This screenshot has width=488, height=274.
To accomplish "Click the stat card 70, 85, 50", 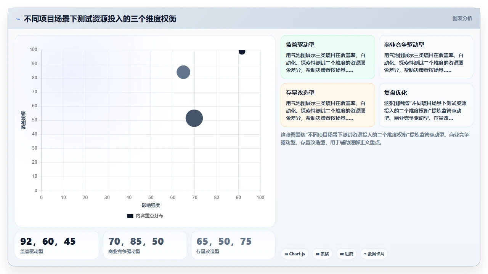I will coord(145,245).
